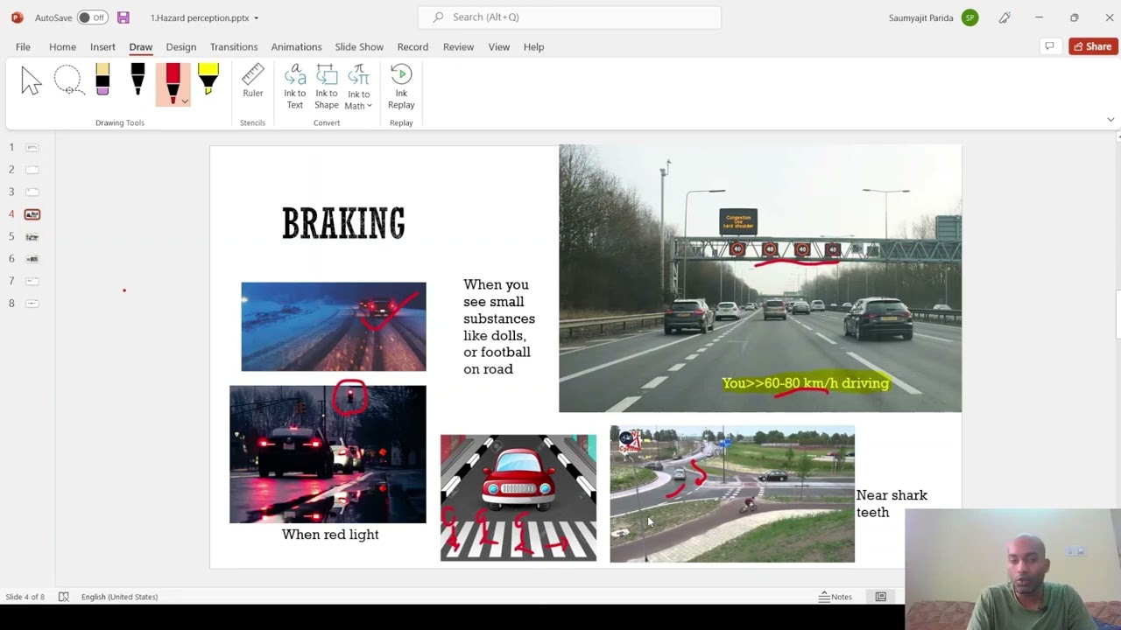Viewport: 1121px width, 630px height.
Task: Select slide 6 thumbnail
Action: (x=32, y=259)
